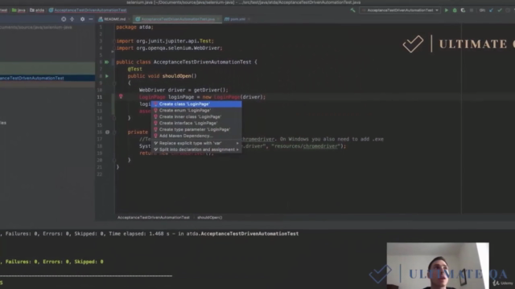The height and width of the screenshot is (289, 515).
Task: Select Create class 'LoginPage' option
Action: pos(196,104)
